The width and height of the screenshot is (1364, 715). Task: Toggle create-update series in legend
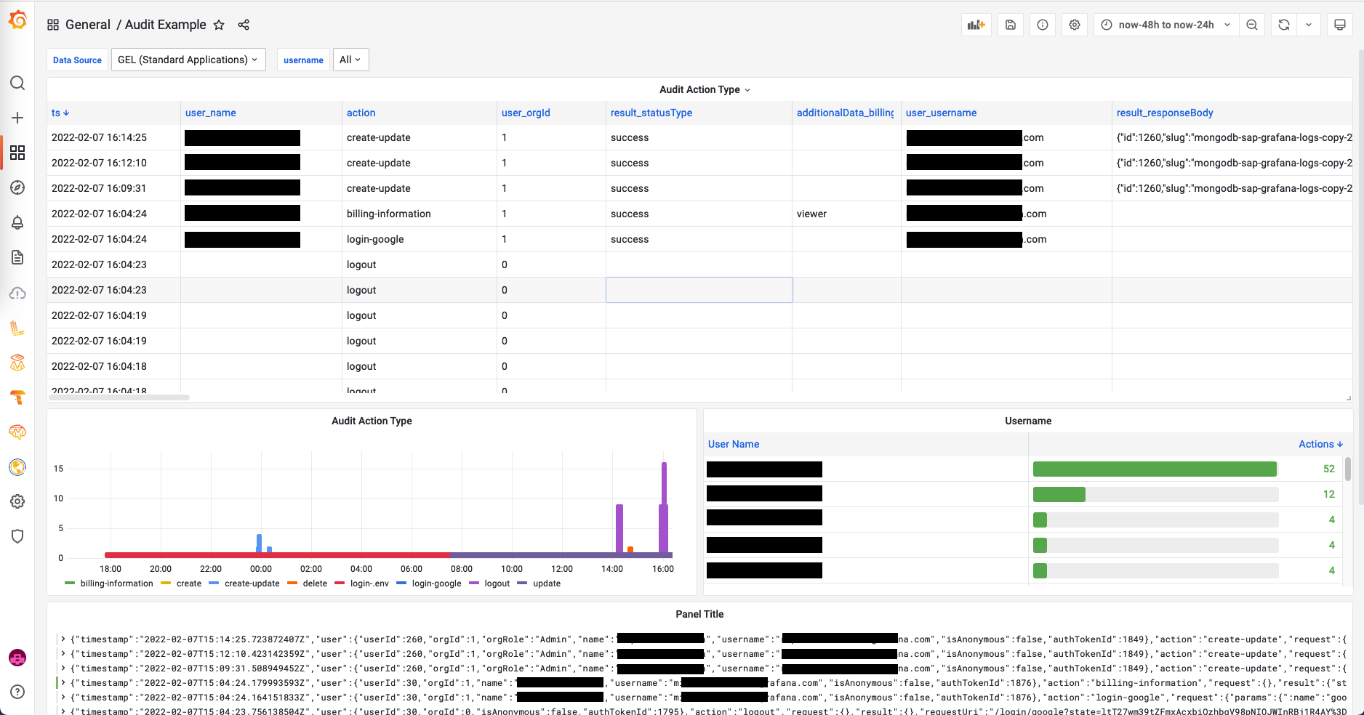(x=244, y=583)
